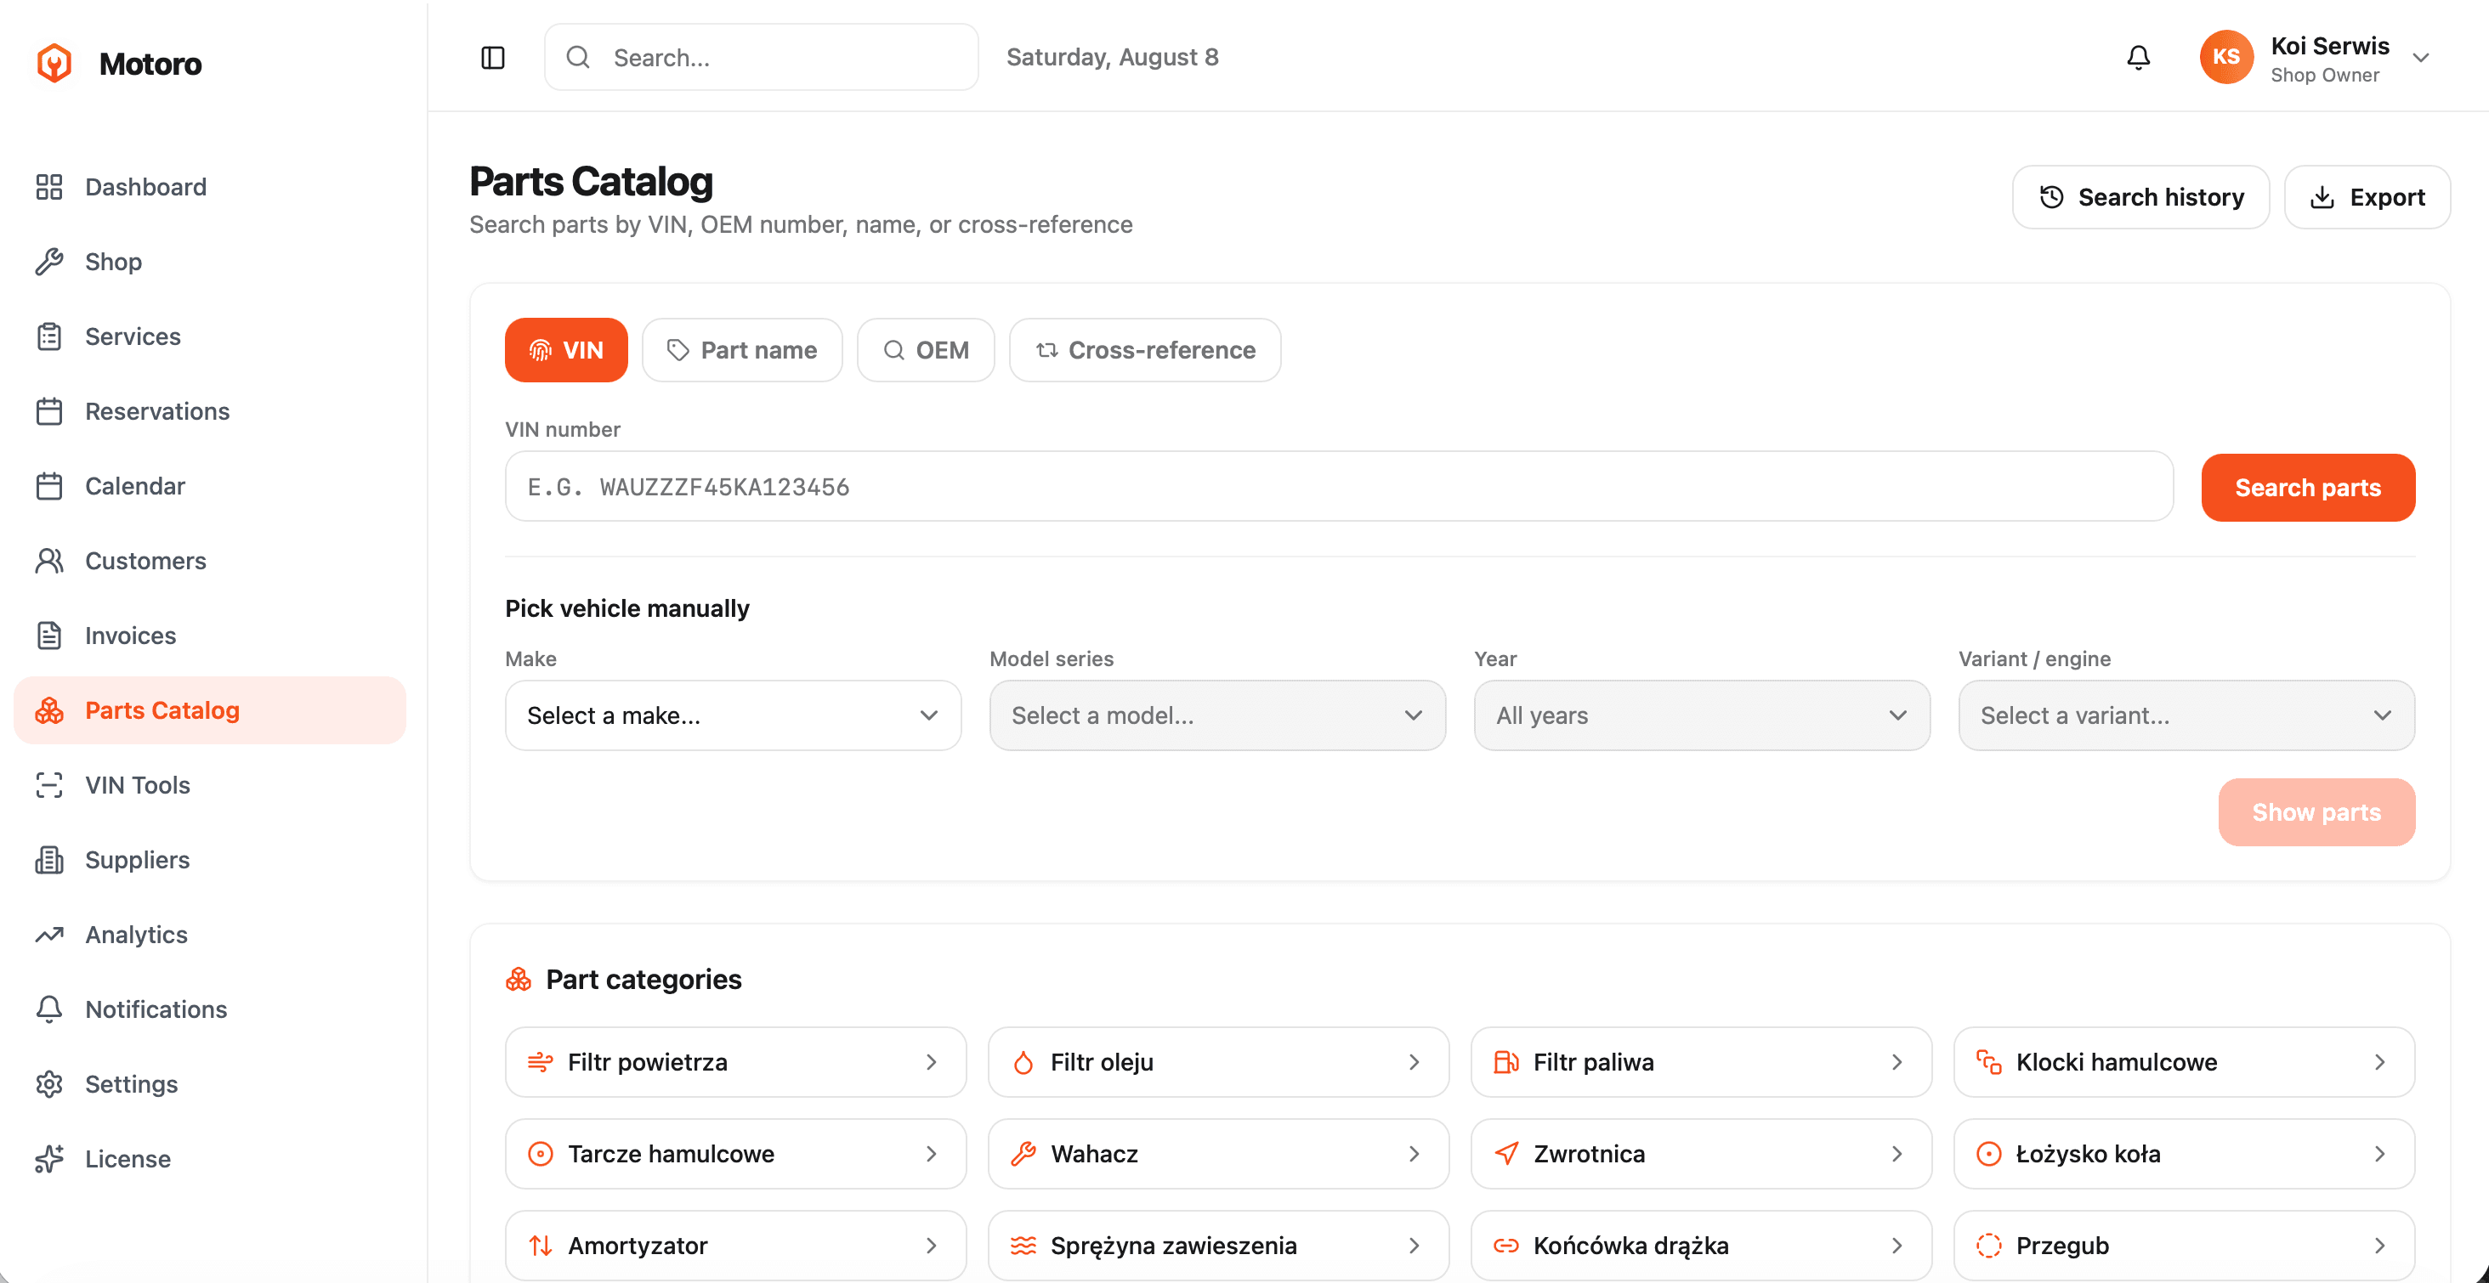Expand Zwrotnica category chevron
Screen dimensions: 2489x1283
point(1897,1154)
